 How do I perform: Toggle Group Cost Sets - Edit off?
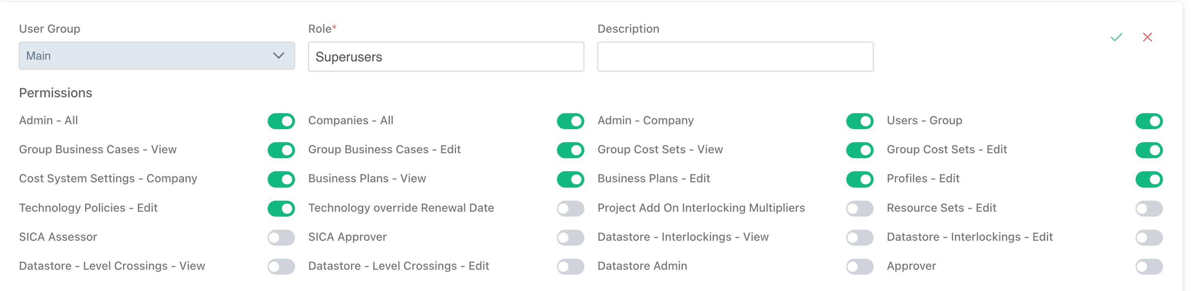[1148, 150]
